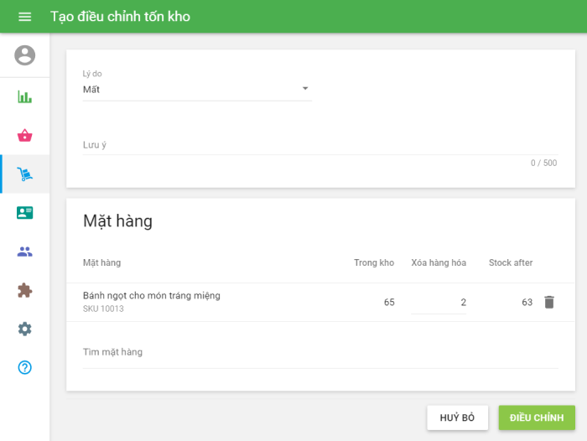Open the employees ID card icon
This screenshot has width=587, height=441.
coord(24,213)
